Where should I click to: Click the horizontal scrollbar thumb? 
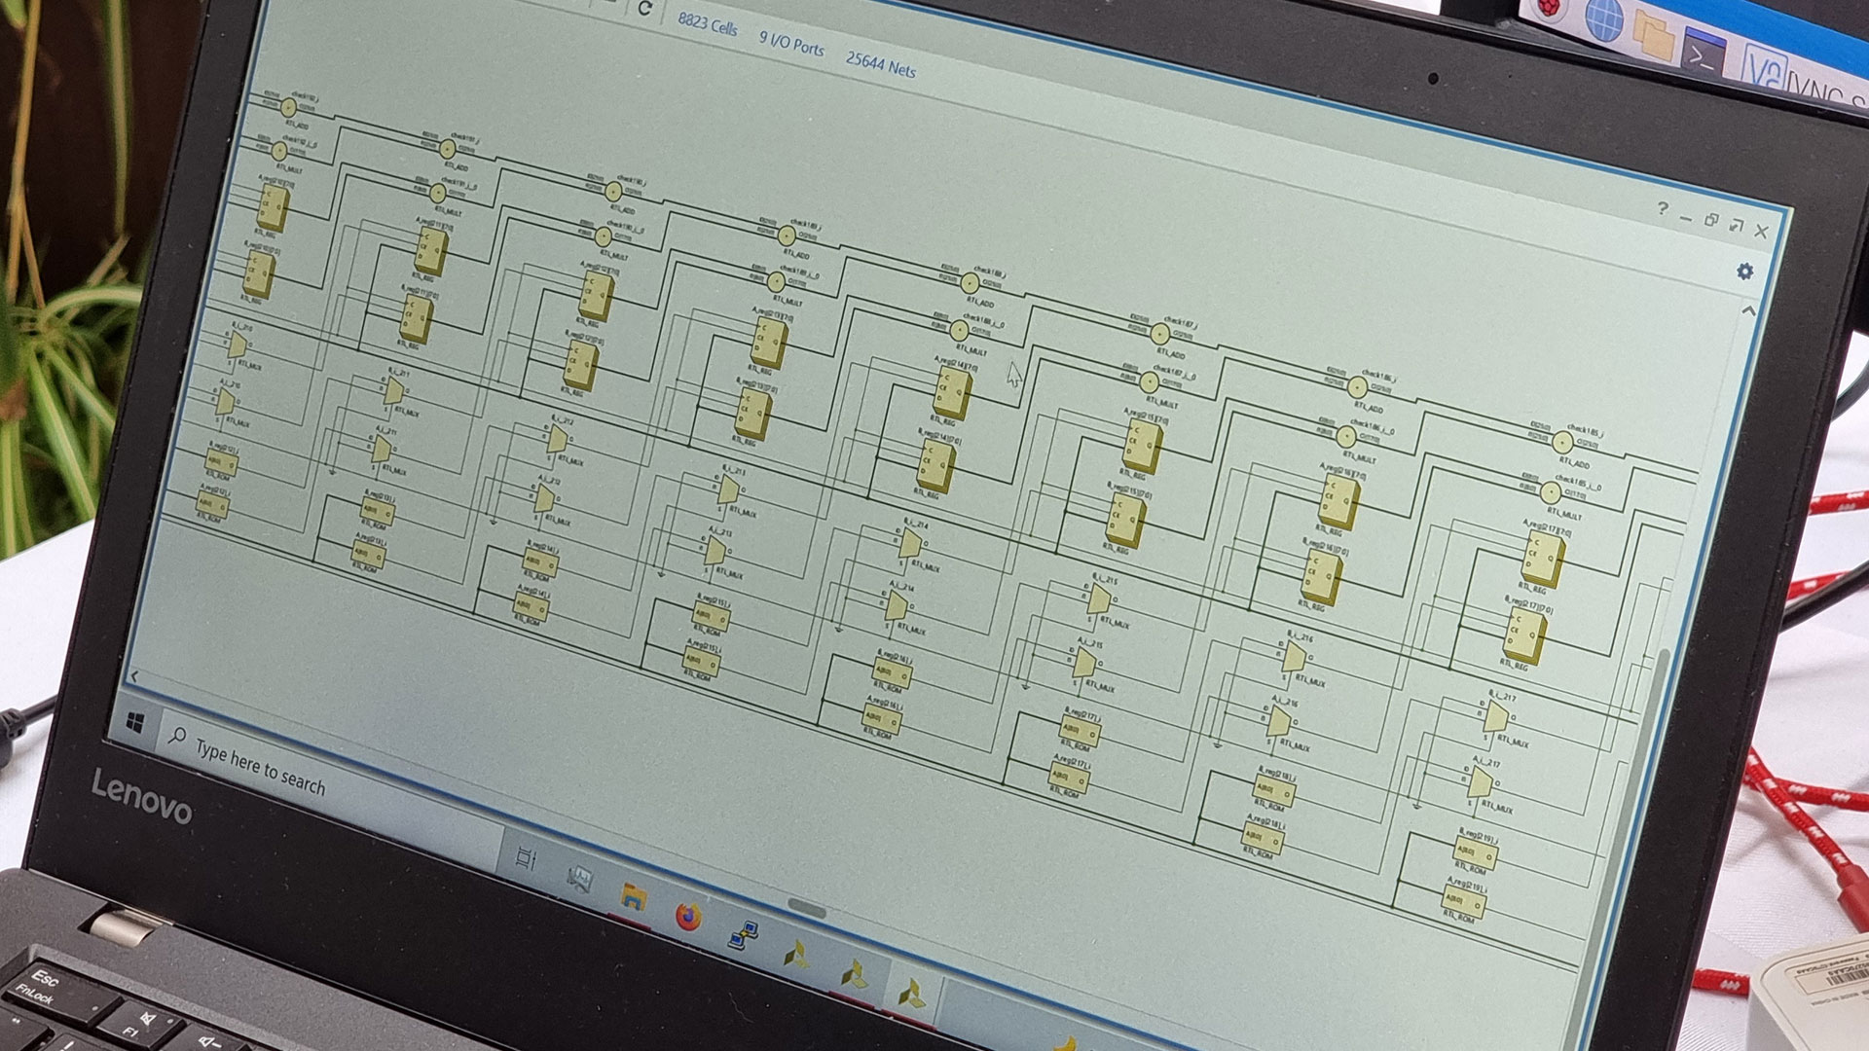tap(806, 909)
